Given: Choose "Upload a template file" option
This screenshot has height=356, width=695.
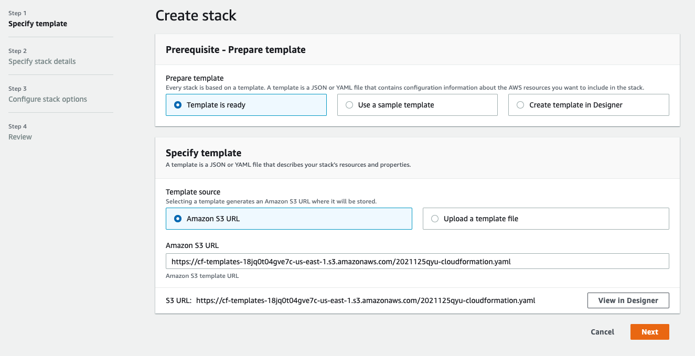Looking at the screenshot, I should click(435, 219).
